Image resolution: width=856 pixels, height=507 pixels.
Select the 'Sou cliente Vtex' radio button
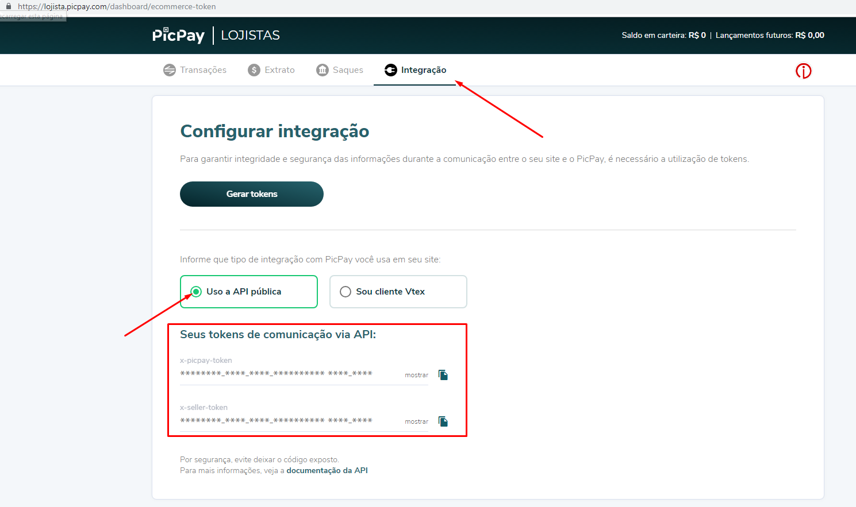346,292
